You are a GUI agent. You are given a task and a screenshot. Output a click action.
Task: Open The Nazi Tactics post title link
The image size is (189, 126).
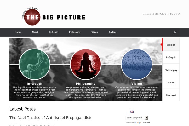pos(51,118)
